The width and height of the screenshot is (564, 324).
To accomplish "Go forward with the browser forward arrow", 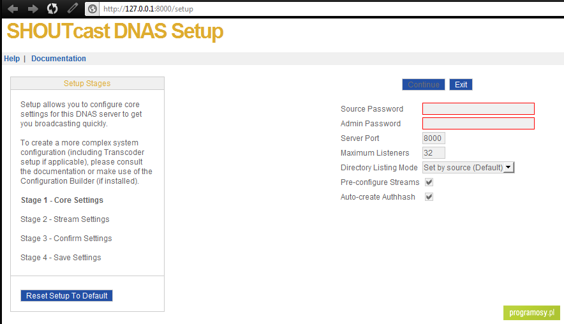I will pos(33,9).
